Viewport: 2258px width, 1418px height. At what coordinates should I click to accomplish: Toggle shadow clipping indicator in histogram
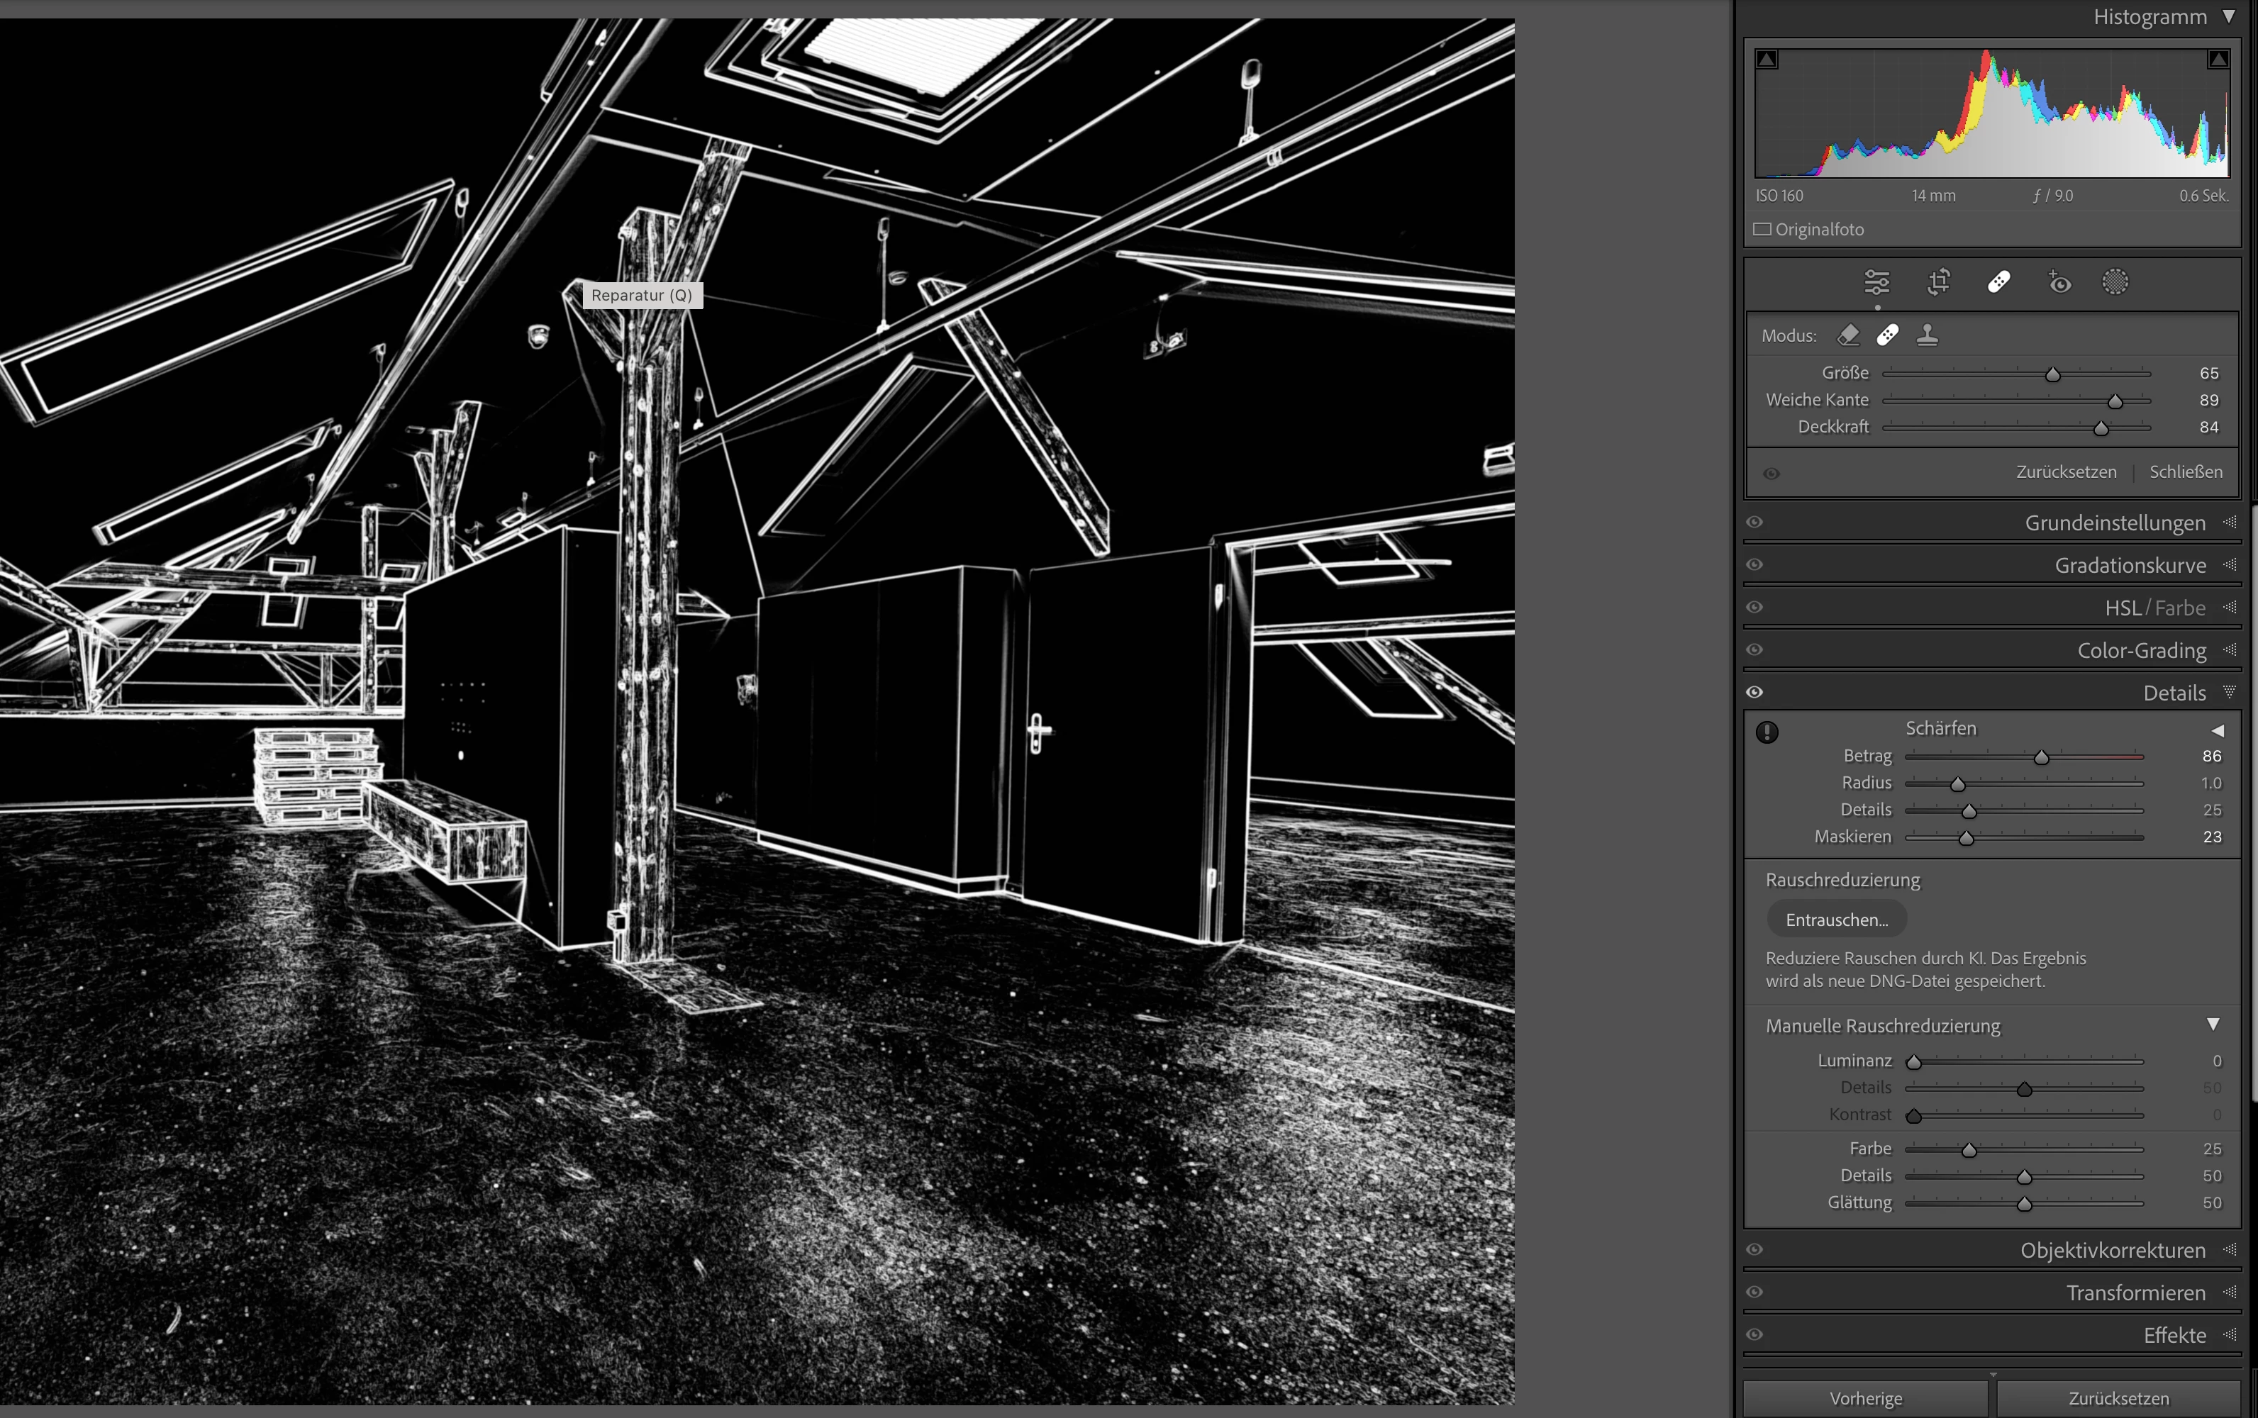(x=1767, y=60)
